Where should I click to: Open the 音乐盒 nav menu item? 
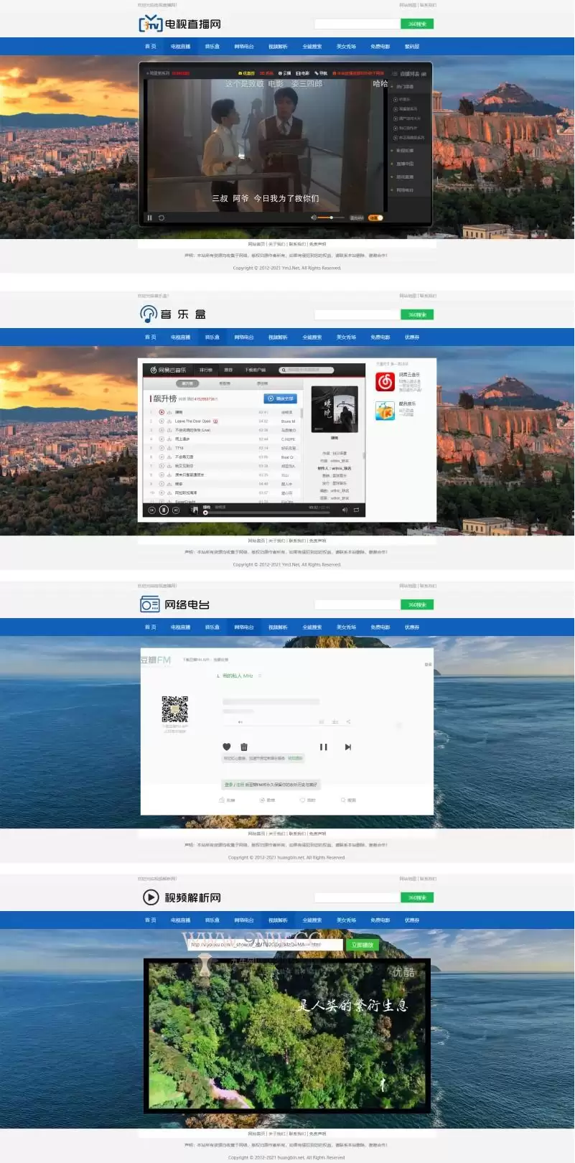(212, 46)
